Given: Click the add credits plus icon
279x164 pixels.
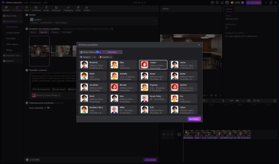Looking at the screenshot, I should tap(242, 3).
